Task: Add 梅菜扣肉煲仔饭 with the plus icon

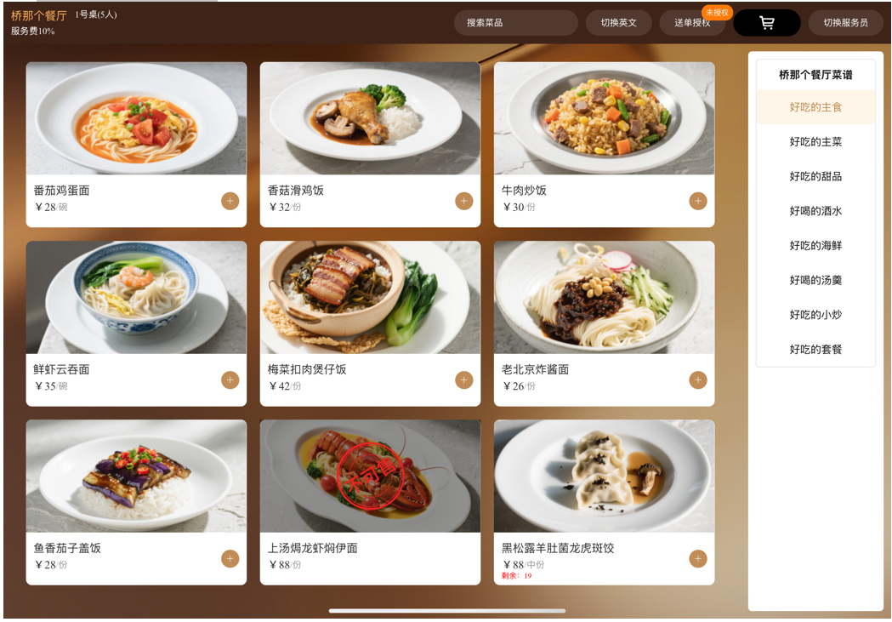Action: click(463, 379)
